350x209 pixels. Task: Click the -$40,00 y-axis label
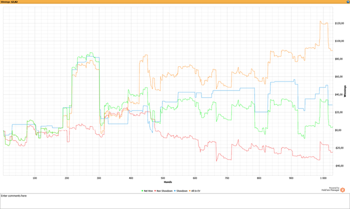click(339, 166)
